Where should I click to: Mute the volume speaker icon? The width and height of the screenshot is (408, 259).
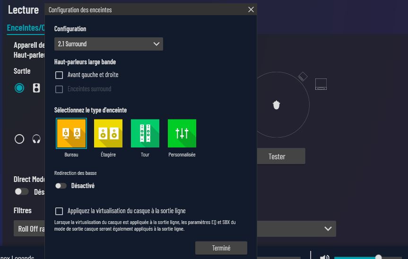coord(324,257)
